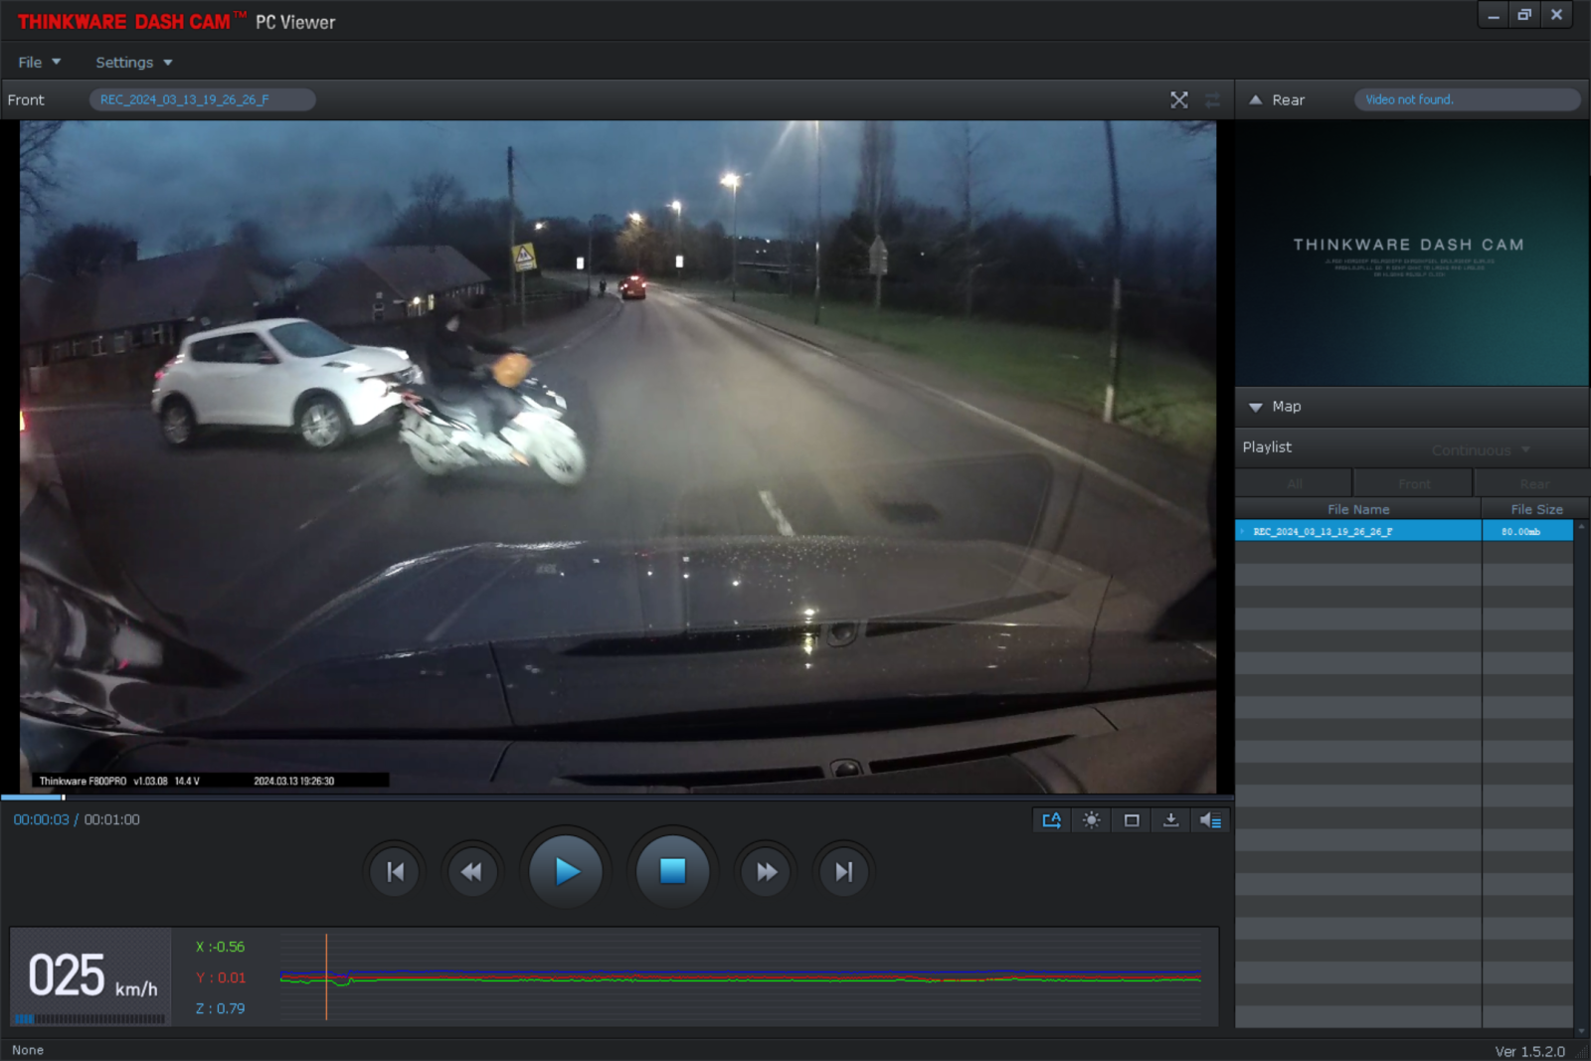Image resolution: width=1591 pixels, height=1061 pixels.
Task: Select the All playlist tab
Action: pyautogui.click(x=1294, y=483)
